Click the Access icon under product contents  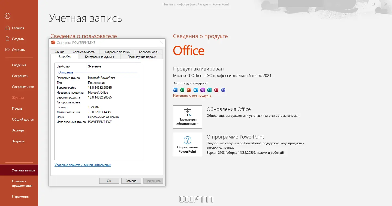coord(216,90)
